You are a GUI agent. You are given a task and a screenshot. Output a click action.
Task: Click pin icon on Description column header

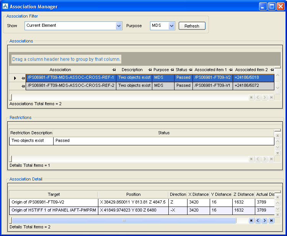(x=149, y=70)
